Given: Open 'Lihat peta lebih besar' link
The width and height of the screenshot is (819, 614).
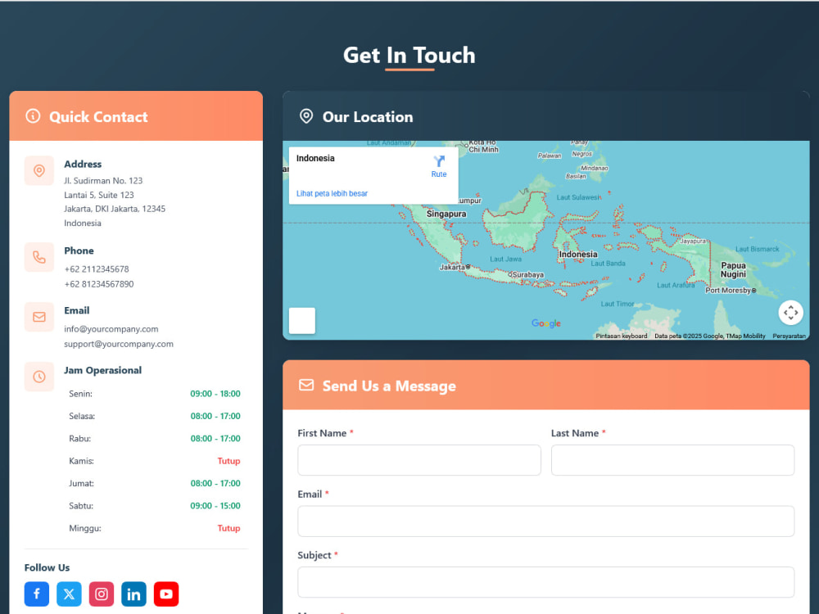Looking at the screenshot, I should (x=332, y=193).
